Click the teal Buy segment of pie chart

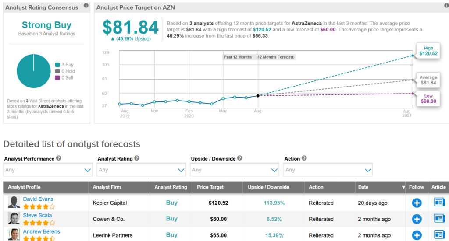33,71
